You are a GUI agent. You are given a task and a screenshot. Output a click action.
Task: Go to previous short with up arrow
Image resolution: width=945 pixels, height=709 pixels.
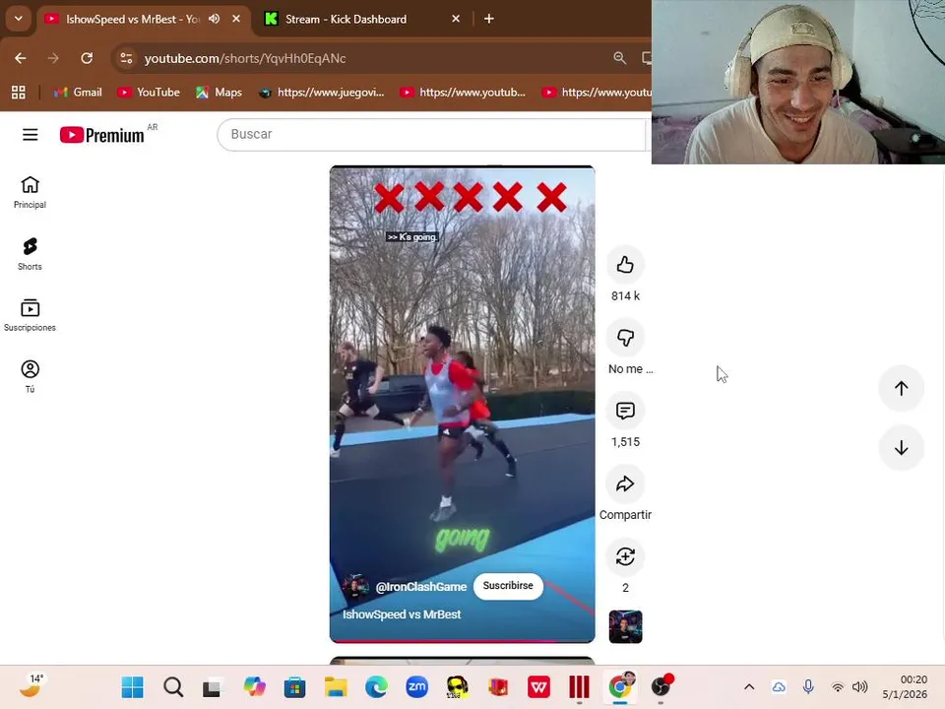click(901, 388)
